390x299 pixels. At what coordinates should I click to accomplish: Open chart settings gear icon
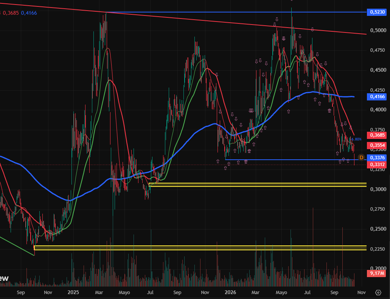click(378, 293)
